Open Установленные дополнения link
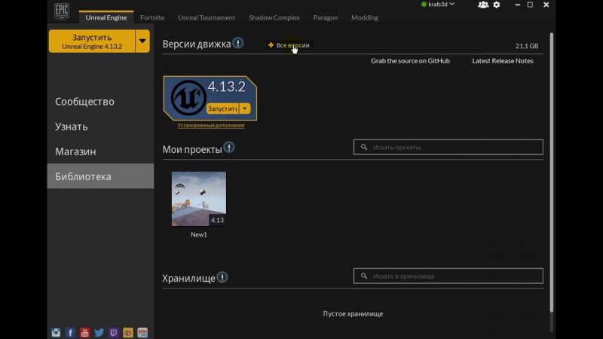The image size is (603, 339). (x=211, y=125)
